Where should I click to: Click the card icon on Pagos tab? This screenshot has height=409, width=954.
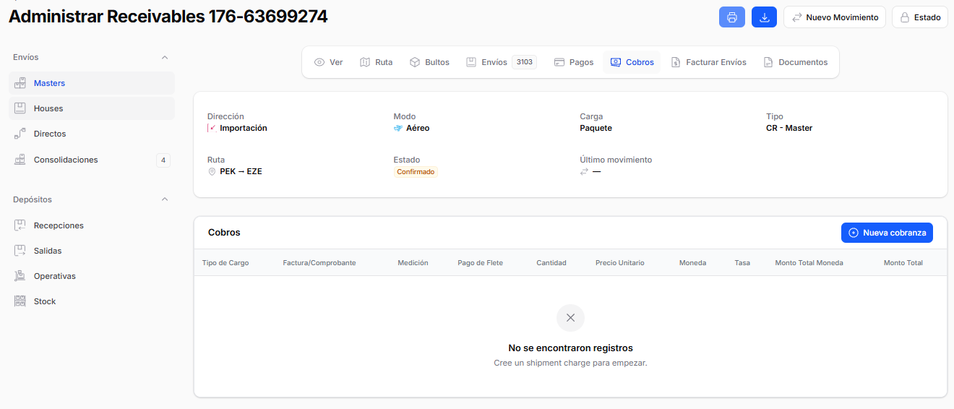(x=559, y=62)
